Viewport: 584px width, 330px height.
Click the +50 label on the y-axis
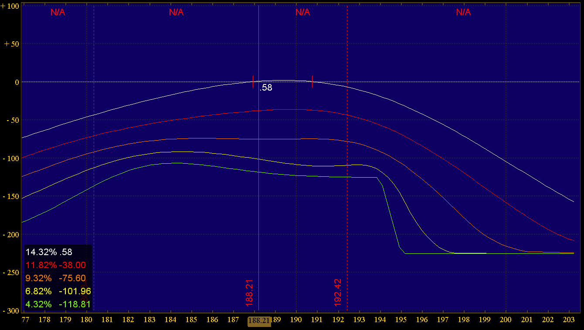pos(12,44)
